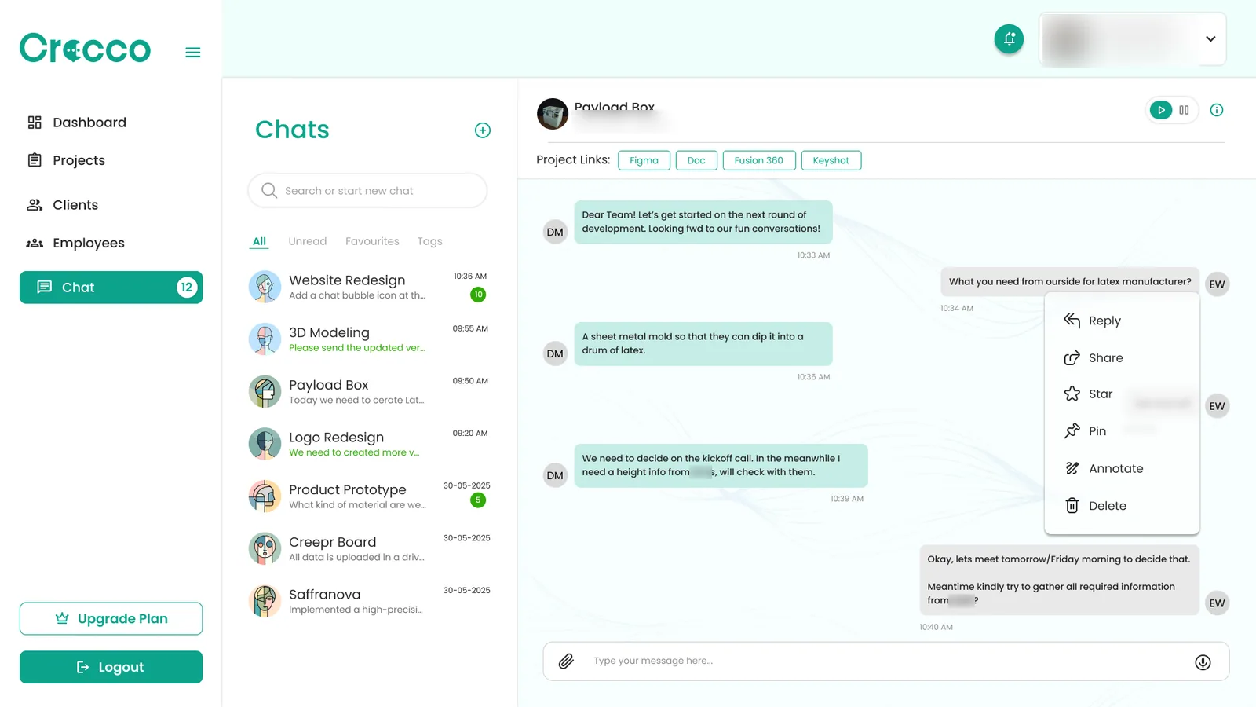
Task: Click the Crecco logo
Action: click(x=85, y=49)
